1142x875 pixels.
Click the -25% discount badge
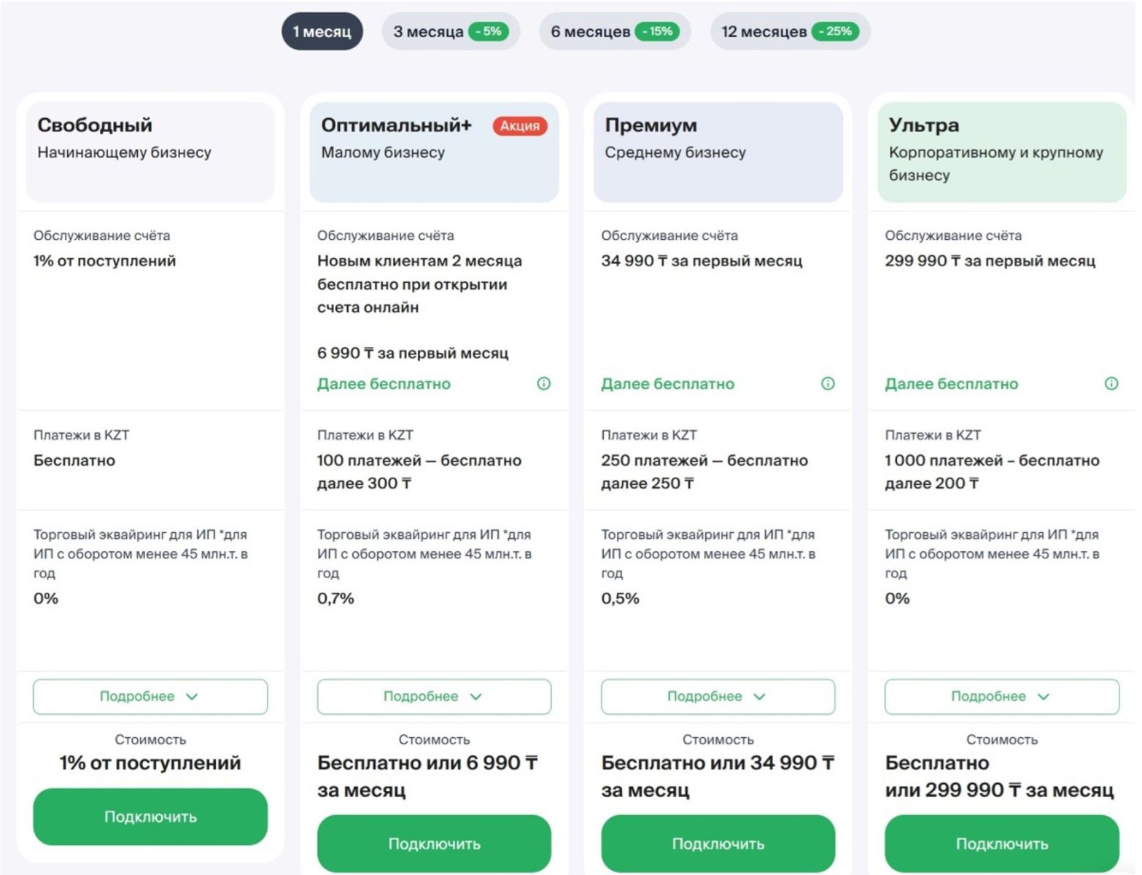(835, 31)
